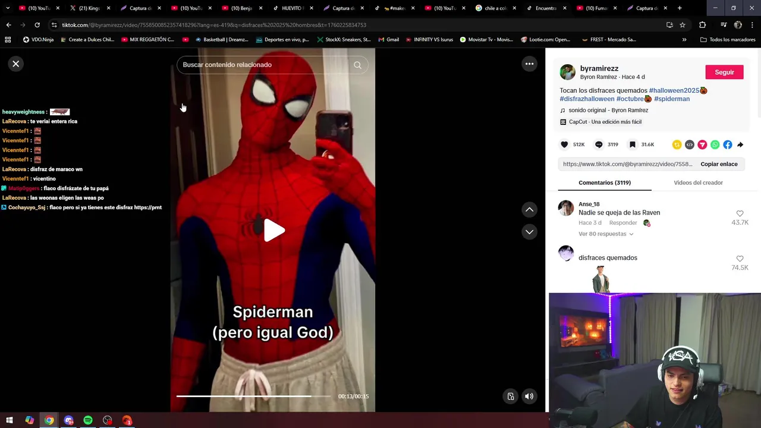Open the #disfrazhalloween hashtag
Screen dimensions: 761x428
click(x=587, y=99)
